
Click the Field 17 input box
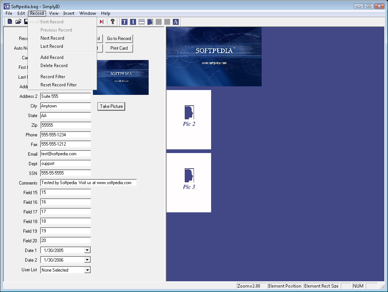click(65, 212)
